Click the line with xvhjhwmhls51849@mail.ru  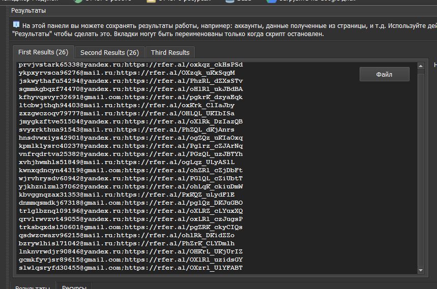pos(127,162)
